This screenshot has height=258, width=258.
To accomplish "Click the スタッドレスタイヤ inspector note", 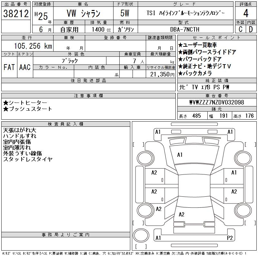I will pos(28,159).
